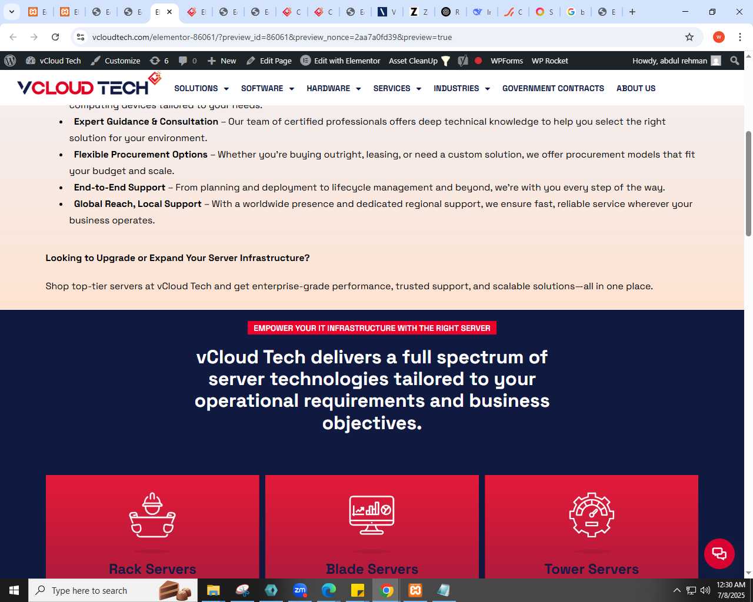Click 'Looking to Upgrade or Expand' heading
This screenshot has width=753, height=602.
point(178,258)
